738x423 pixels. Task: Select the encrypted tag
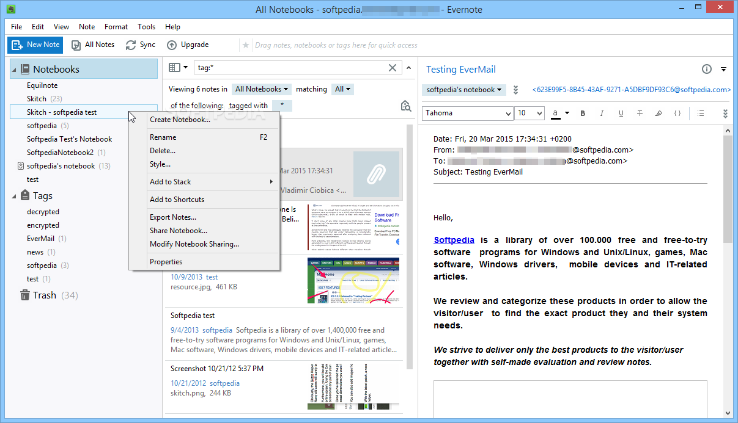pos(43,225)
